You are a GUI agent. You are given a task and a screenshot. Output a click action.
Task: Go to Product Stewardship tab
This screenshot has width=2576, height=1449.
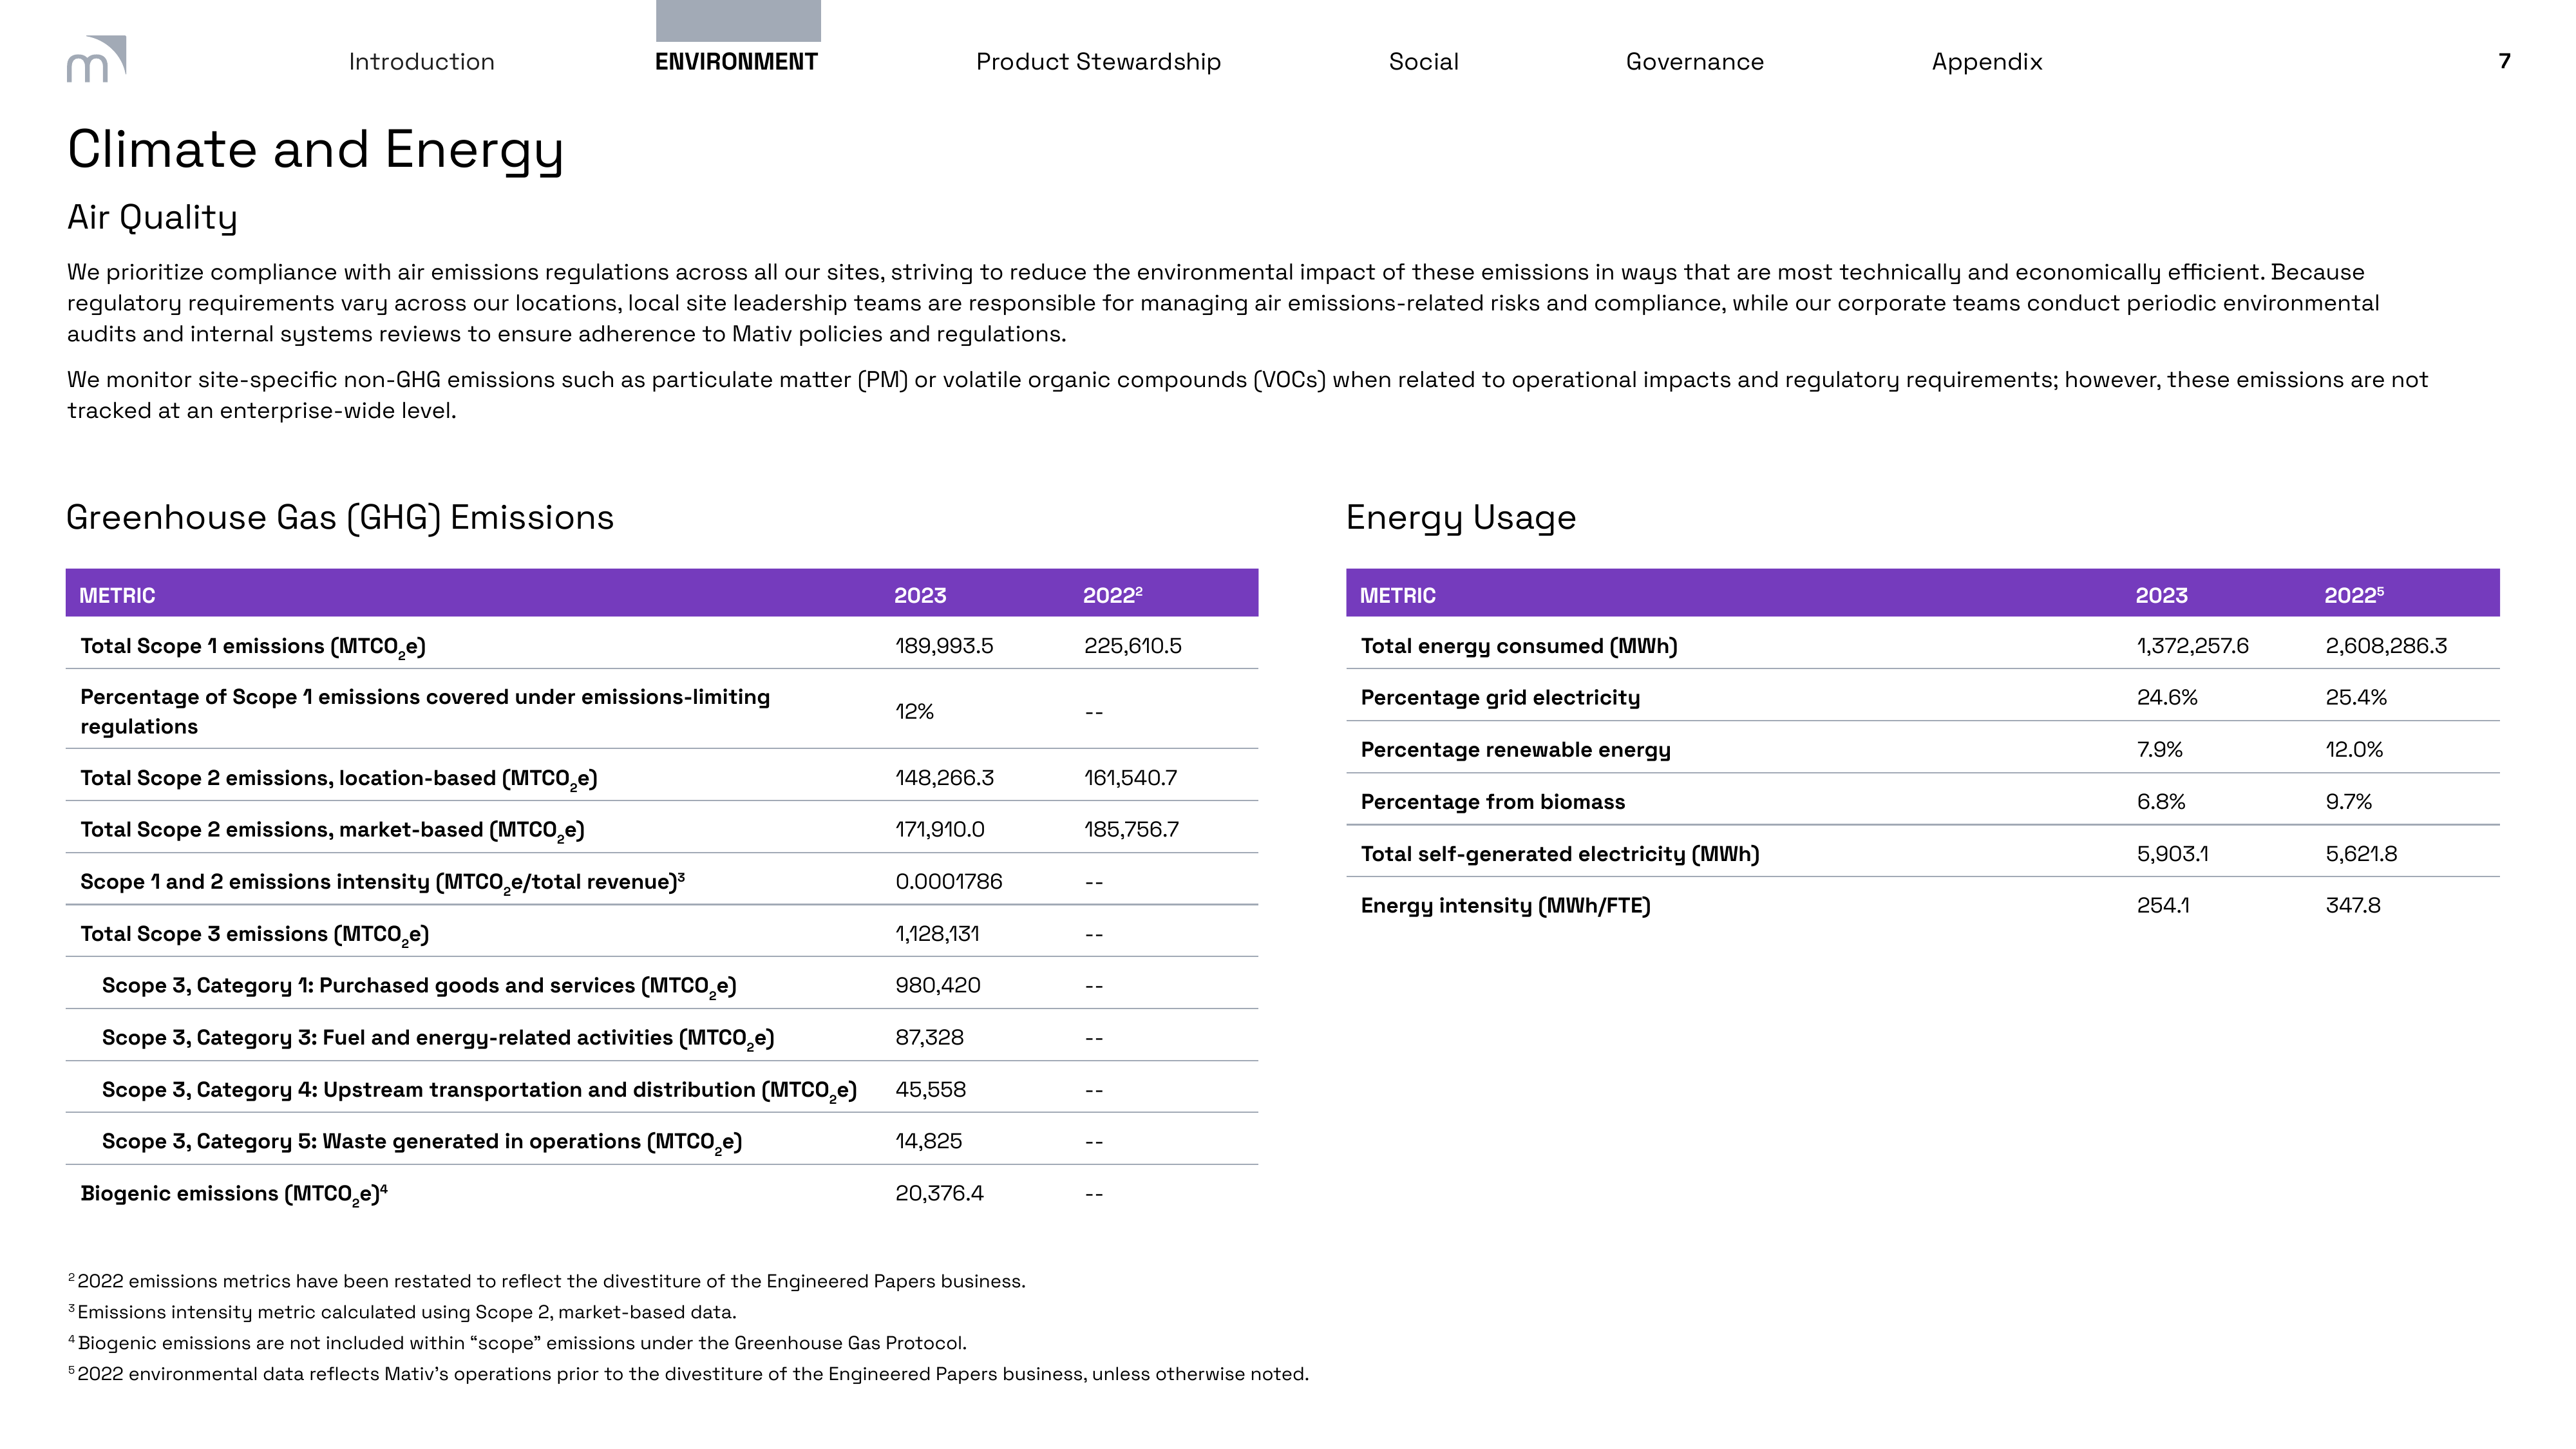pos(1098,62)
